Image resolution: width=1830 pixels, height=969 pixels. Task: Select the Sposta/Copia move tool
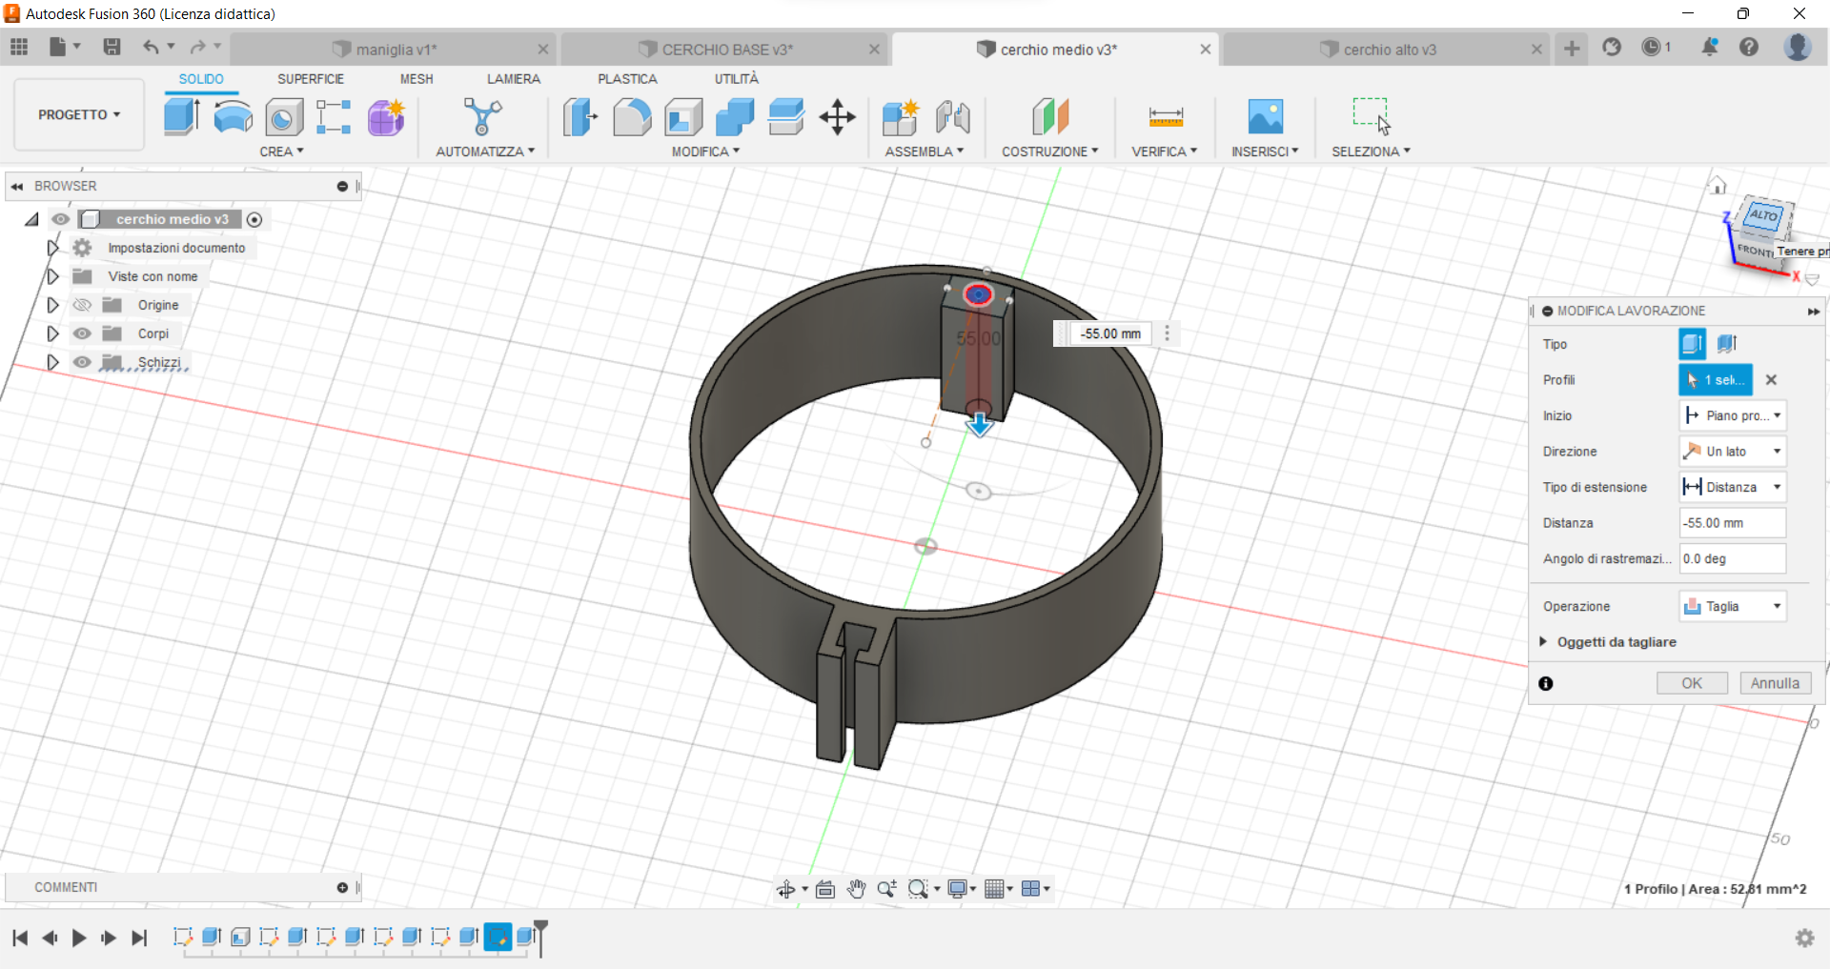[x=836, y=117]
